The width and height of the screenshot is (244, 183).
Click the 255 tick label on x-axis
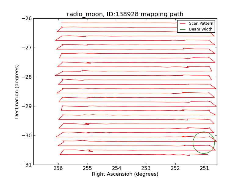87,168
